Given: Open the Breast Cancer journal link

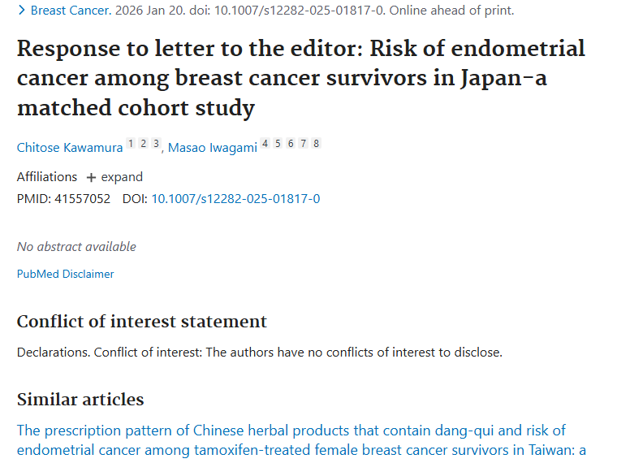Looking at the screenshot, I should point(71,11).
